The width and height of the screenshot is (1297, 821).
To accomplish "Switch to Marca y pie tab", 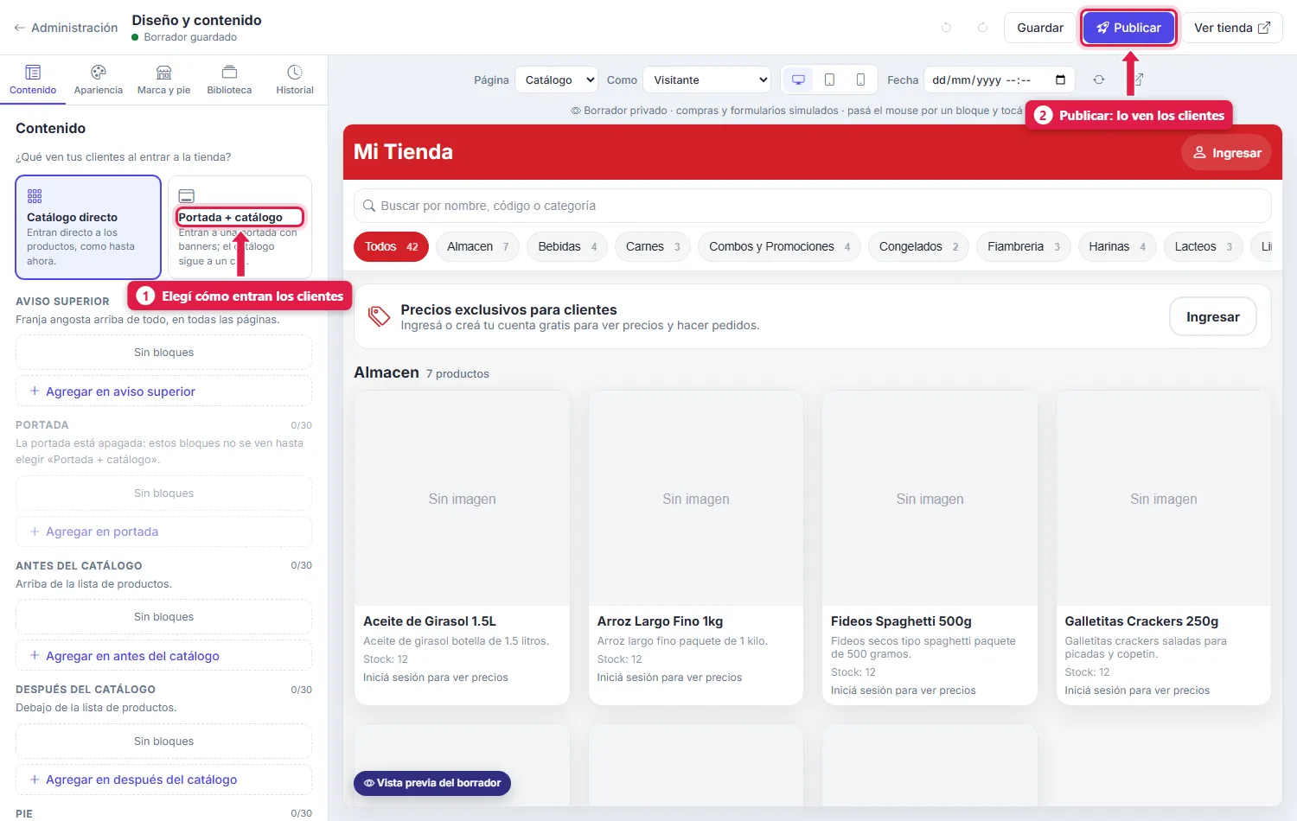I will click(x=163, y=80).
